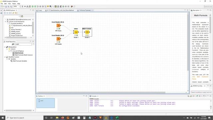
Task: Collapse the Variables category
Action: [7, 59]
